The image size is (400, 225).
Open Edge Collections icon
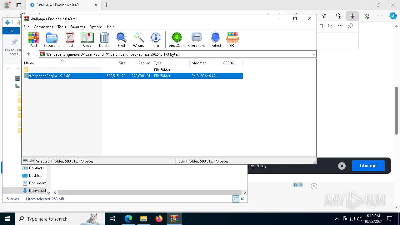coord(339,16)
